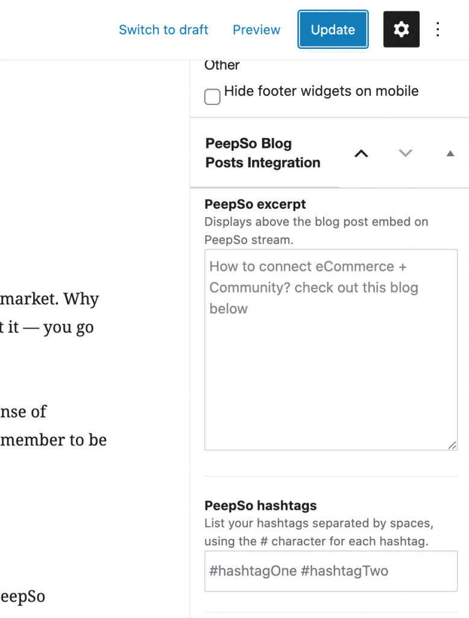Toggle the PeepSo Blog Posts Integration heading

click(x=263, y=153)
